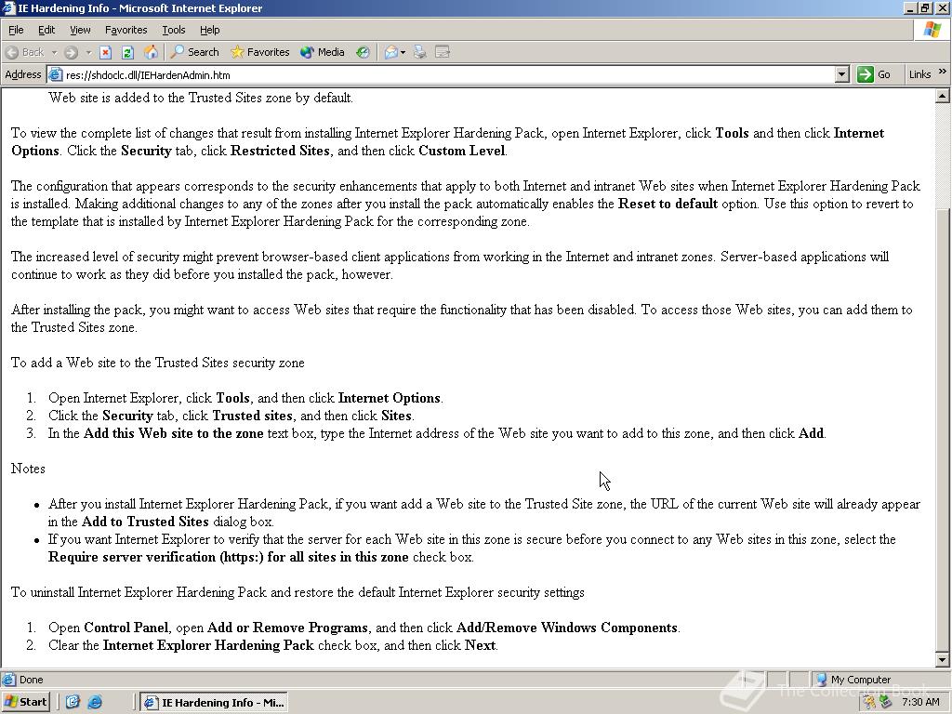Click bold 'Restricted Sites' text
The width and height of the screenshot is (952, 714).
click(x=280, y=151)
